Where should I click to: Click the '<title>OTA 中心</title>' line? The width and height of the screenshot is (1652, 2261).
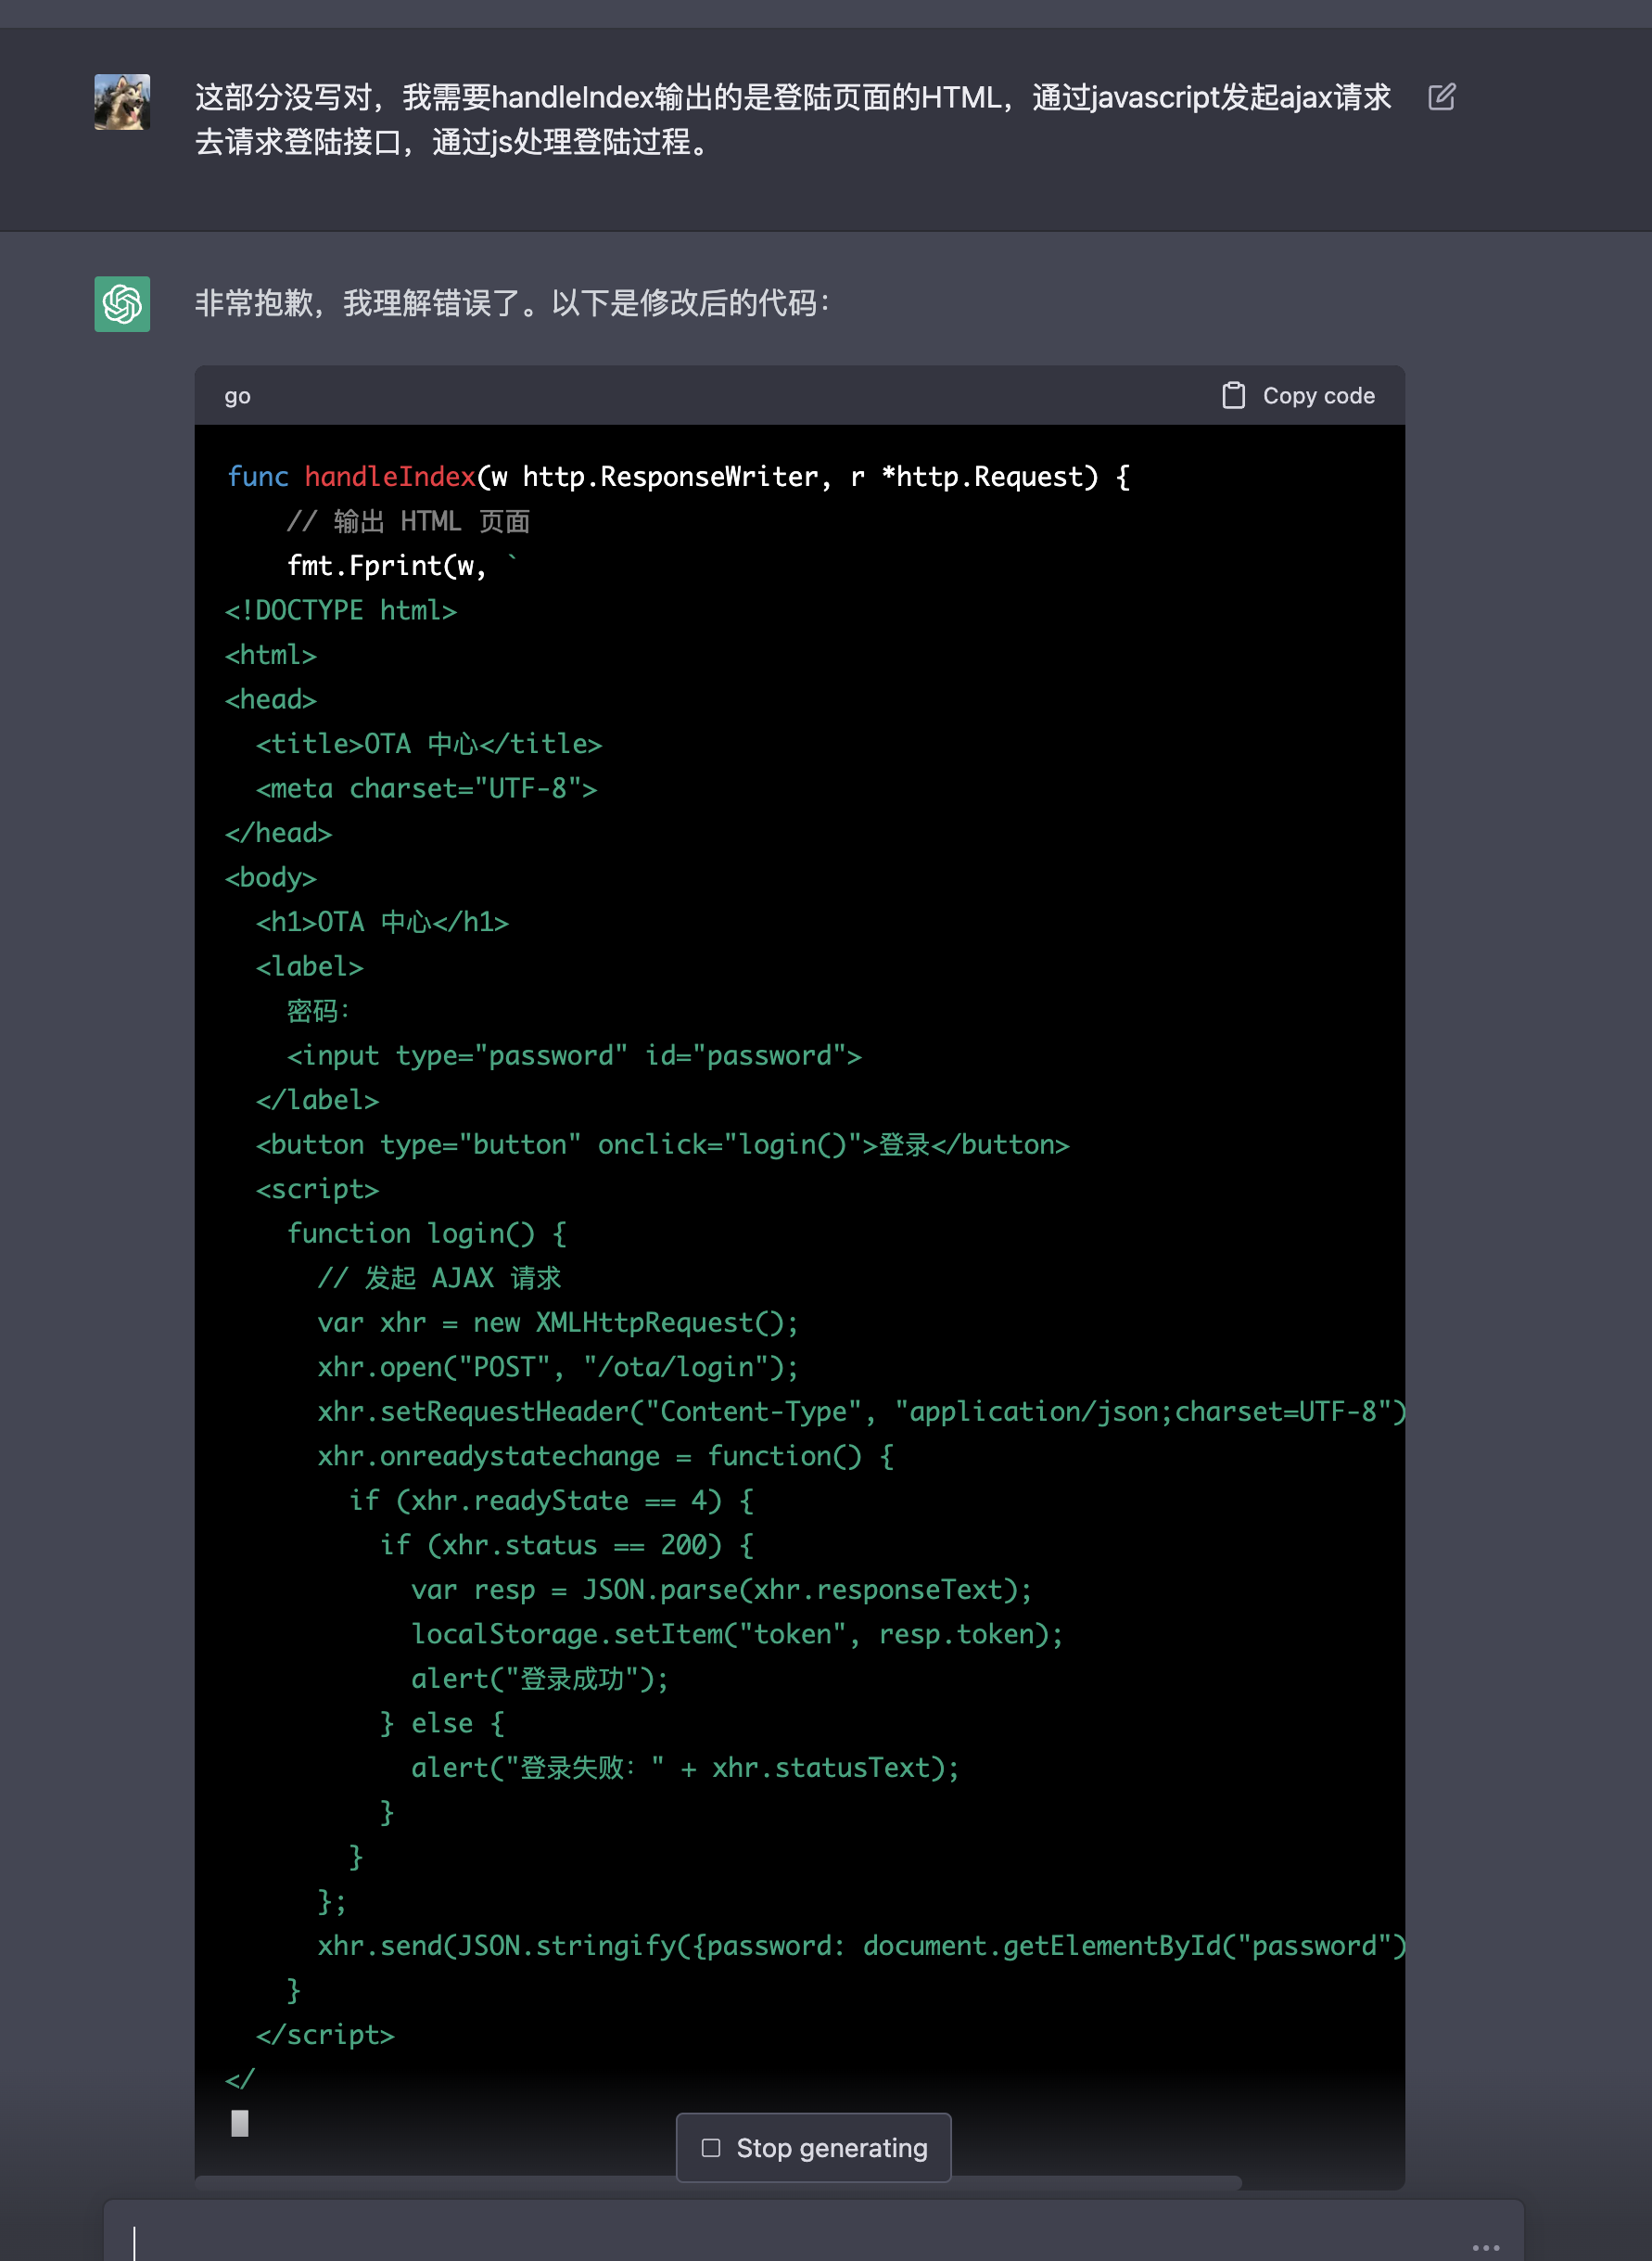[429, 744]
